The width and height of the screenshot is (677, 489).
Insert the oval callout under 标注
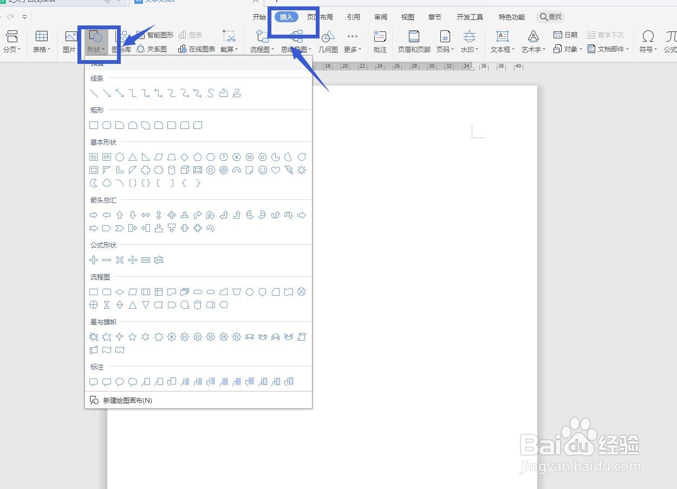click(120, 382)
